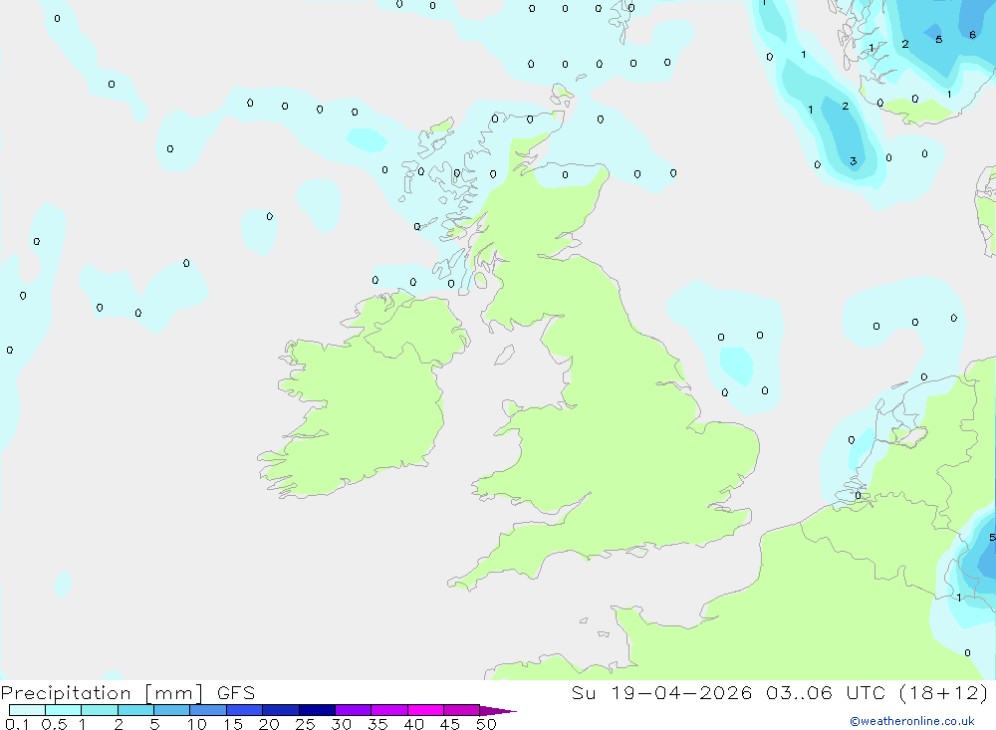
Task: Click the '10' legend scale label
Action: pyautogui.click(x=197, y=724)
